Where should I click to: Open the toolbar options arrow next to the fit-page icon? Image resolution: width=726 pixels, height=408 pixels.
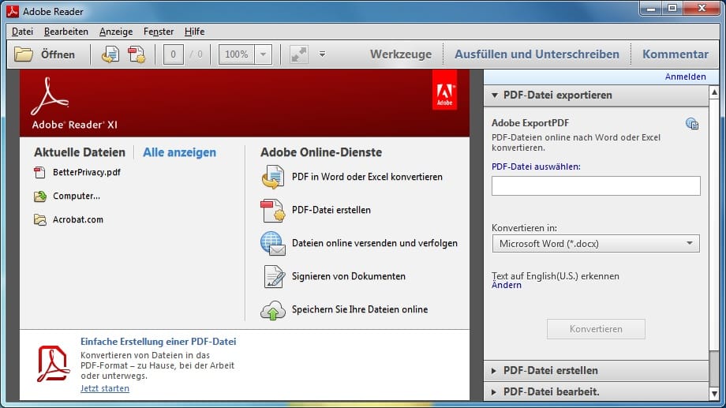point(322,54)
